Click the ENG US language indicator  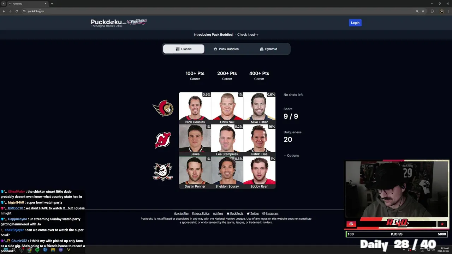click(x=422, y=250)
